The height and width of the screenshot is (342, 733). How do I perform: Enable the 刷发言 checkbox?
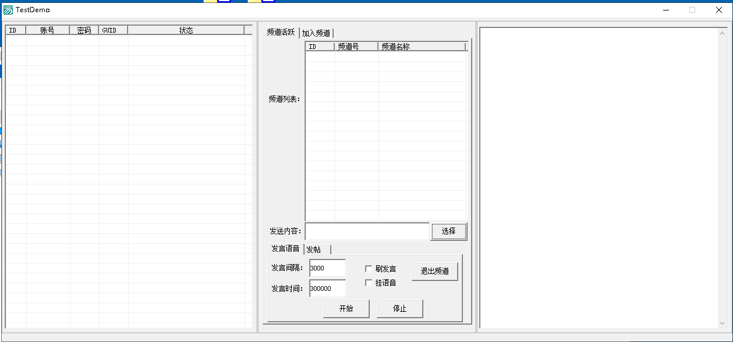(369, 269)
